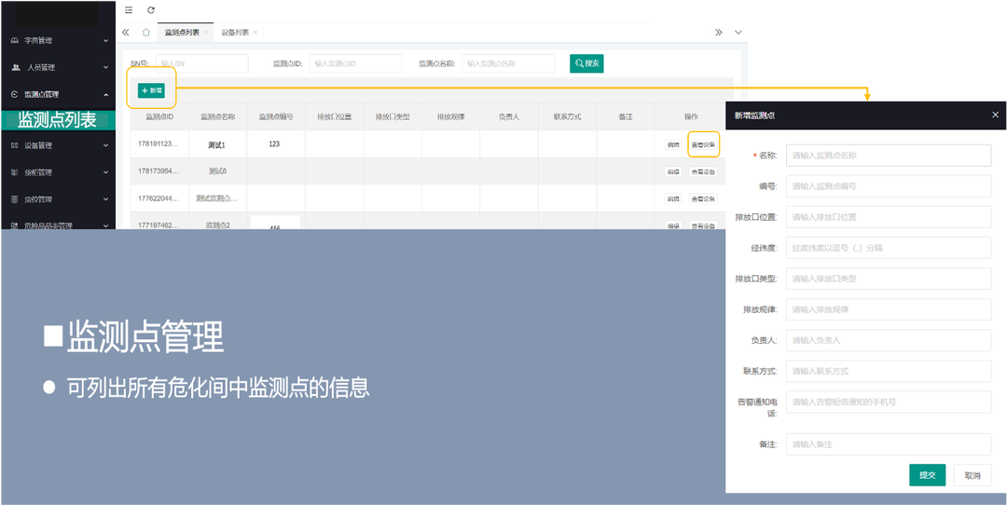Viewport: 1007px width, 505px height.
Task: Click the 备注 column header
Action: [626, 116]
